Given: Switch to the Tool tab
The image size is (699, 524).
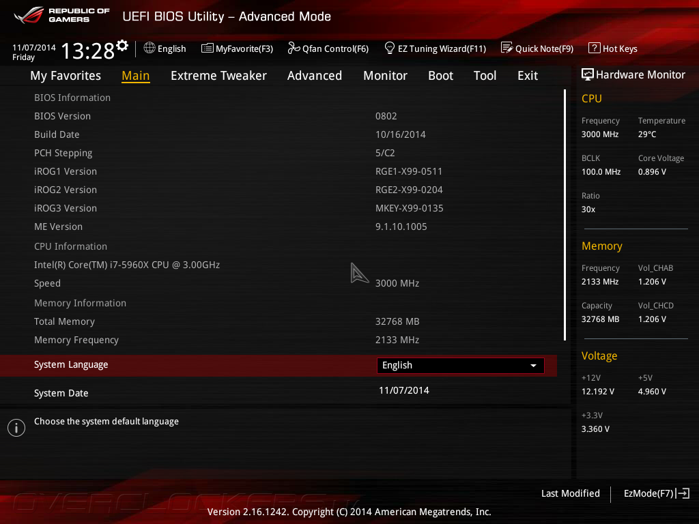Looking at the screenshot, I should (x=485, y=76).
